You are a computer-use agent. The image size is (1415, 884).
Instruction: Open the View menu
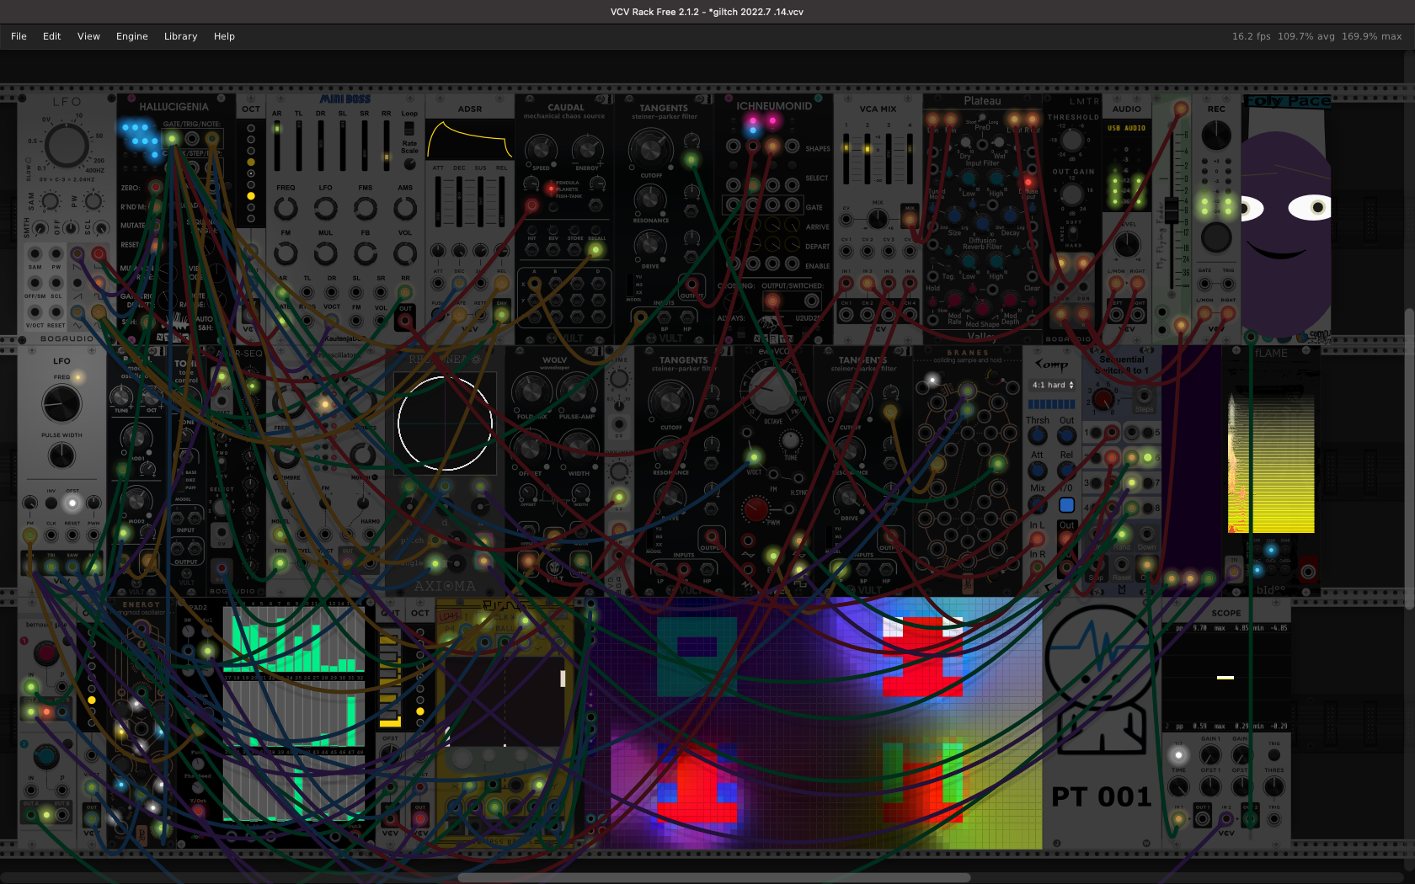tap(88, 36)
